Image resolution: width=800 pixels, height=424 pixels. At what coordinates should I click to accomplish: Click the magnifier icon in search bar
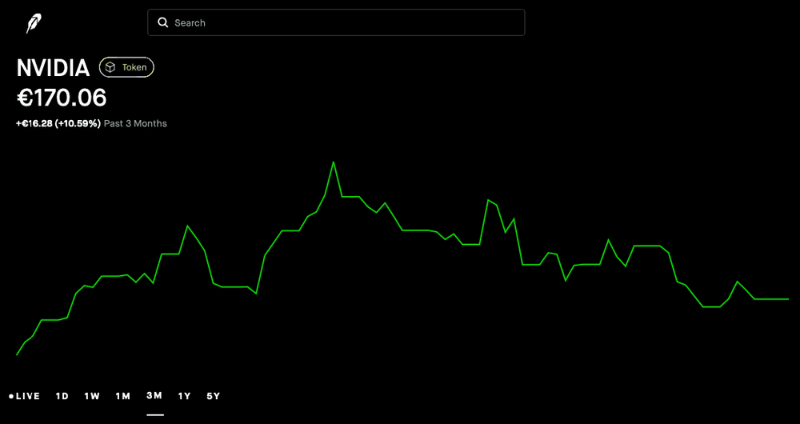162,22
